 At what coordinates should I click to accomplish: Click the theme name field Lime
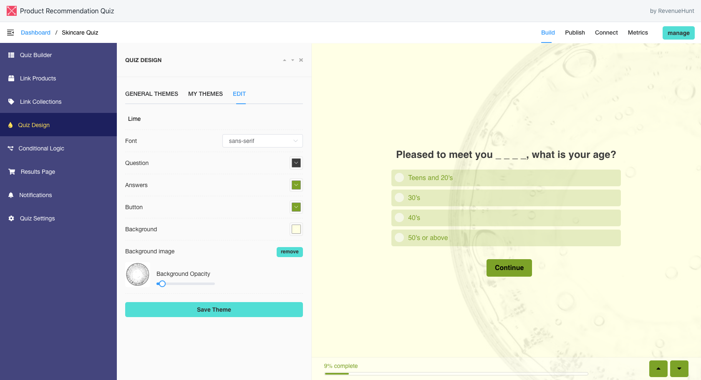coord(214,119)
